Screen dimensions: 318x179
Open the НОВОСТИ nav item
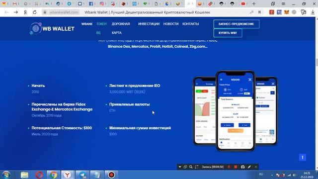coord(171,24)
